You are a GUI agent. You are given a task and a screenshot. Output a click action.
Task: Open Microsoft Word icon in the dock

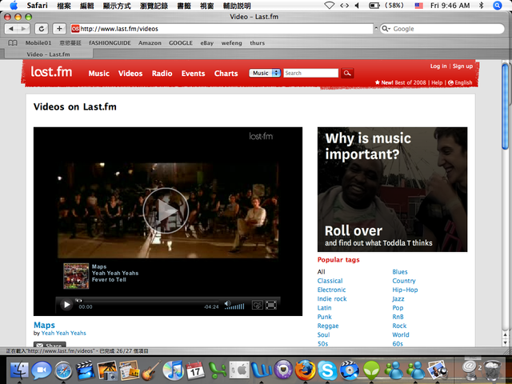(262, 370)
